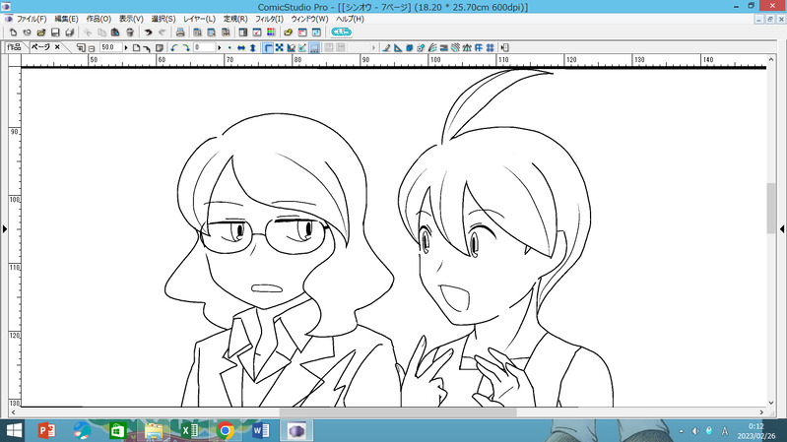The height and width of the screenshot is (442, 787).
Task: Rotate the canvas right with the blue arrow
Action: tap(186, 47)
